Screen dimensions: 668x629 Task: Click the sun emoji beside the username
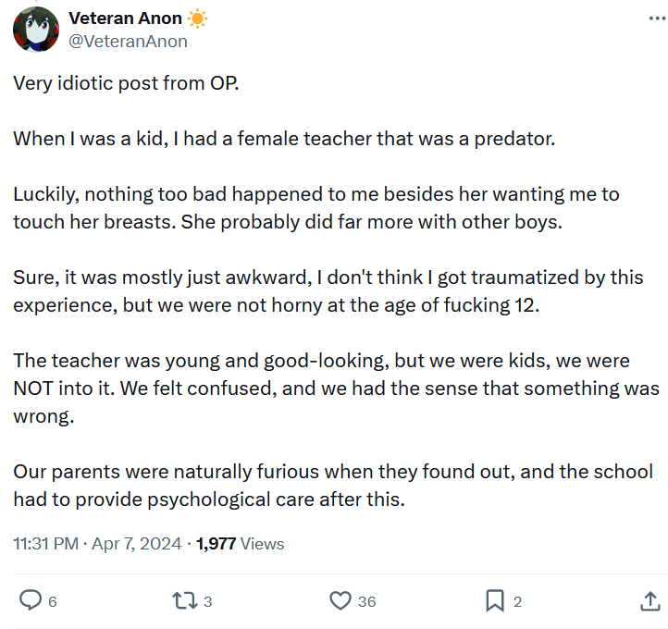[197, 18]
